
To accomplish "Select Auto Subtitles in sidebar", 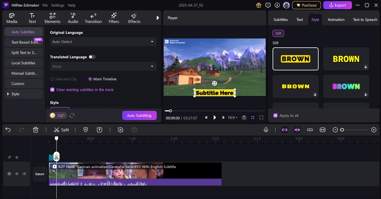I will 23,32.
